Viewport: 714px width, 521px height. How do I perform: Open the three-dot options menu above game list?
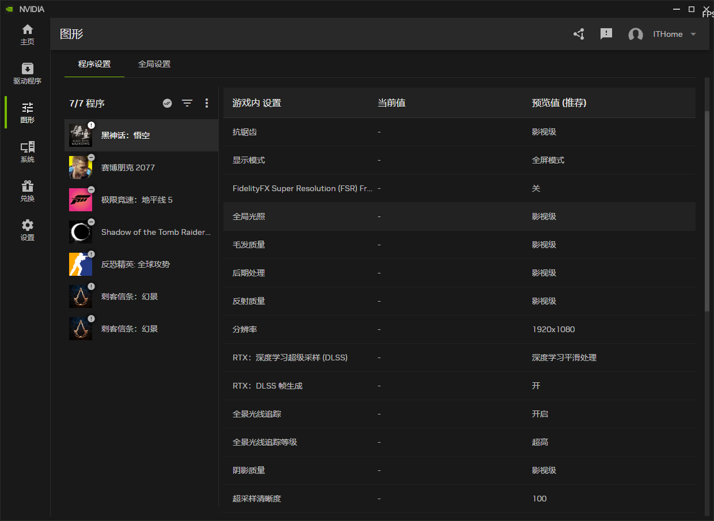[207, 103]
